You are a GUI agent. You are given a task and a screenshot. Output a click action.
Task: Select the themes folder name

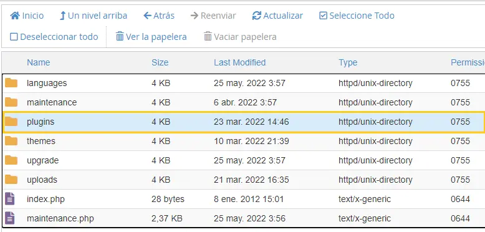click(41, 141)
